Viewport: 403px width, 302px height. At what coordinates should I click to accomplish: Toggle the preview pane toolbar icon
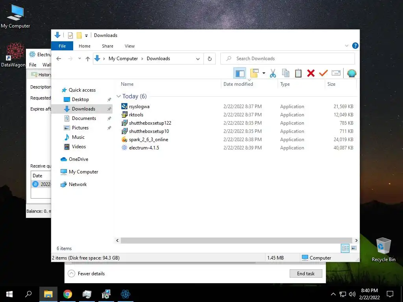(x=240, y=74)
